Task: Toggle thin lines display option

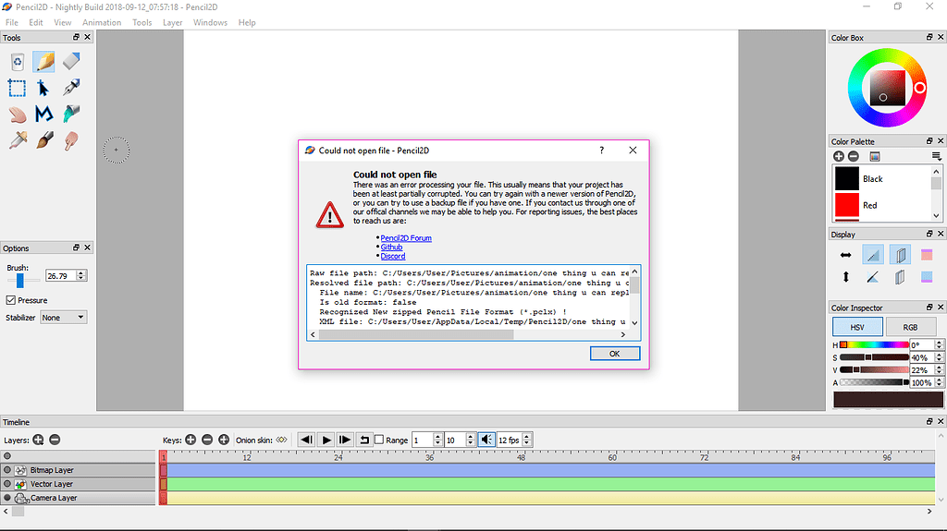Action: 873,255
